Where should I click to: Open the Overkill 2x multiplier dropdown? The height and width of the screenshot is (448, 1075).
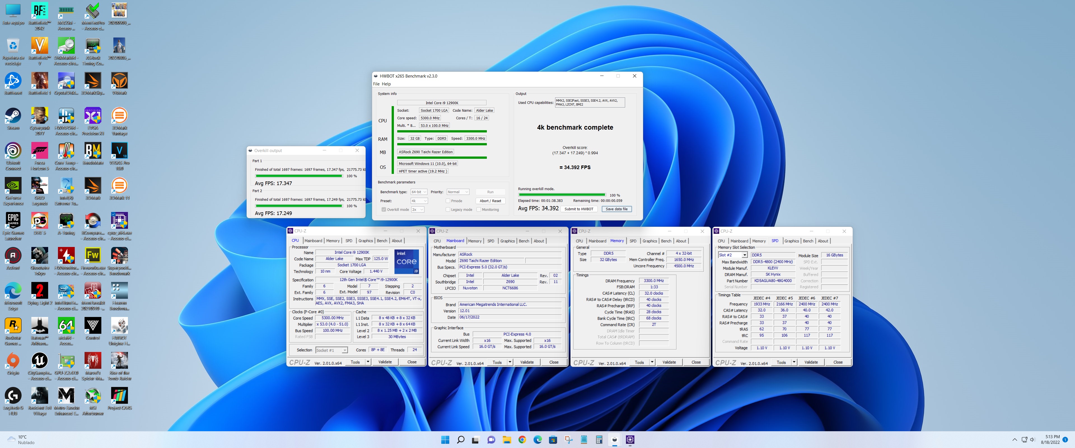[418, 210]
